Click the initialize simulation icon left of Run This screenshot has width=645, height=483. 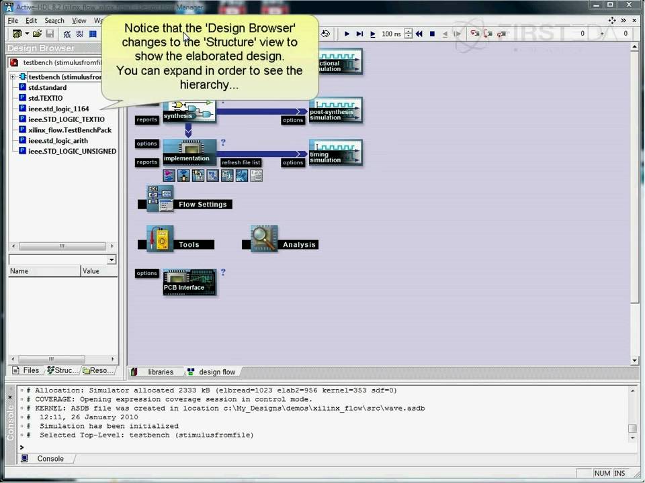point(326,34)
